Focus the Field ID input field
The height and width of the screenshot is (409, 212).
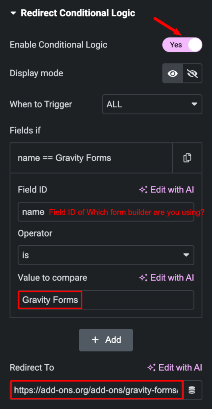click(x=106, y=212)
